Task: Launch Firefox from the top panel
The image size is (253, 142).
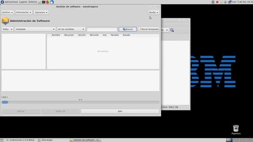Action: coord(47,2)
